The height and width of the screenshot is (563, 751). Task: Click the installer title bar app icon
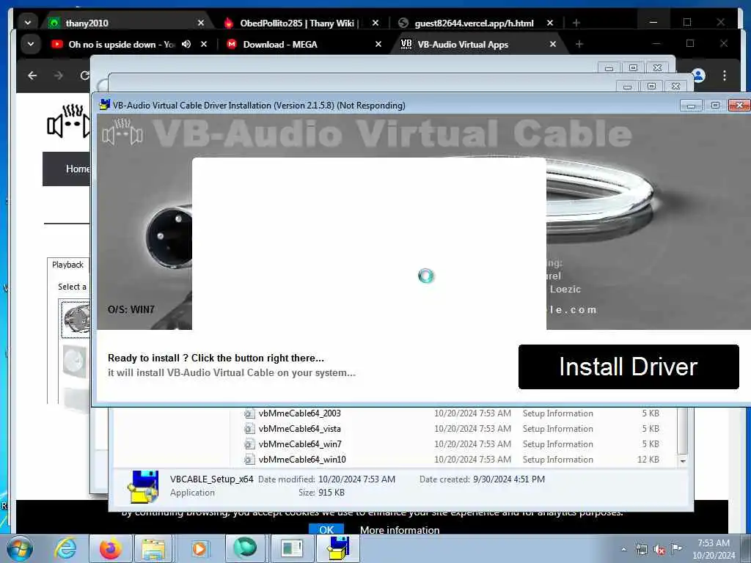point(104,105)
